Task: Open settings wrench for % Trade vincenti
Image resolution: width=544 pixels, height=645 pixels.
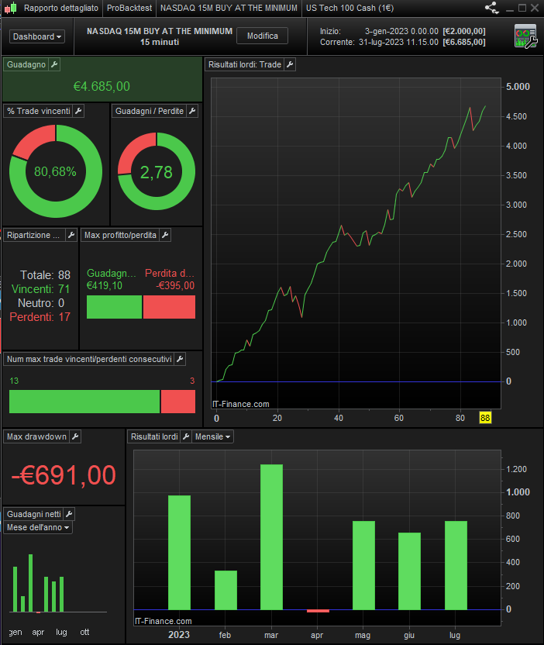Action: pyautogui.click(x=78, y=111)
